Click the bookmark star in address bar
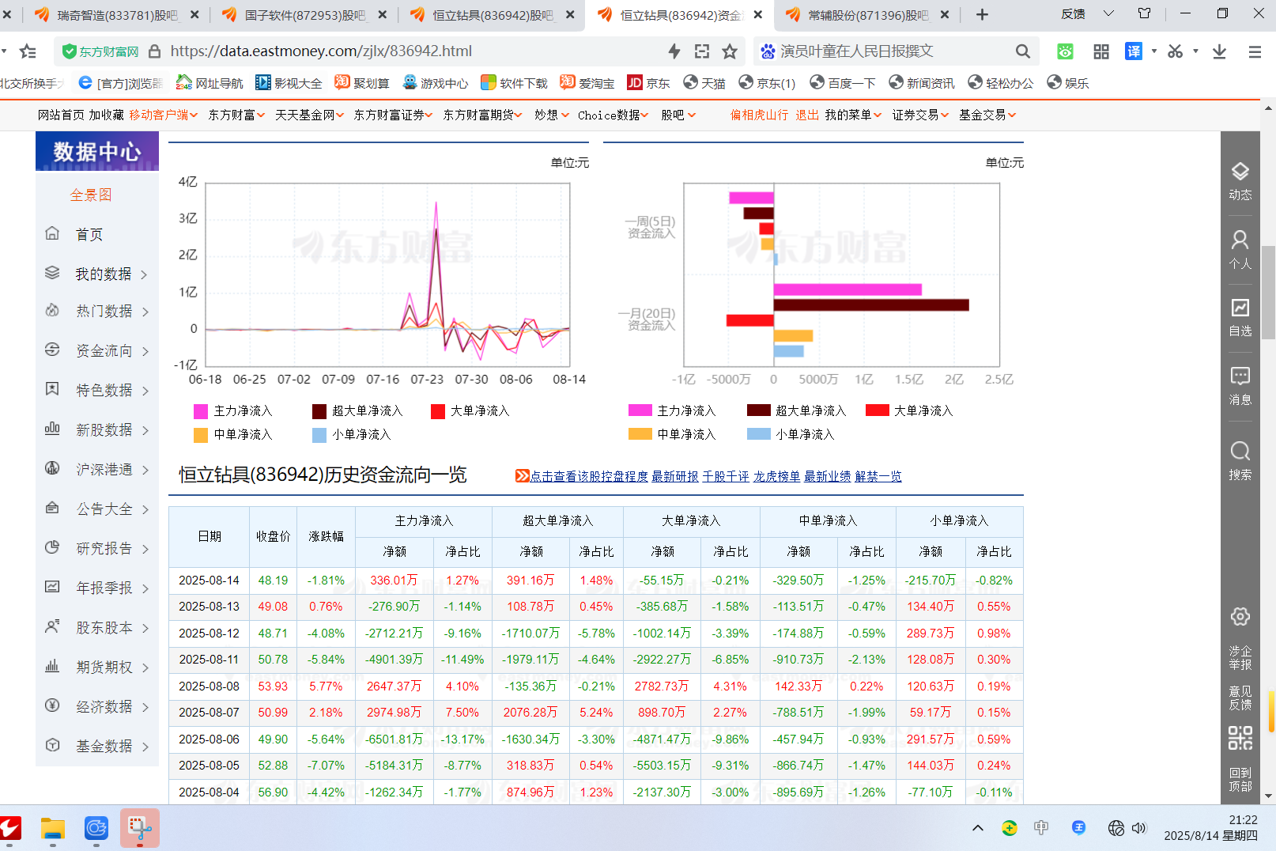 tap(730, 51)
